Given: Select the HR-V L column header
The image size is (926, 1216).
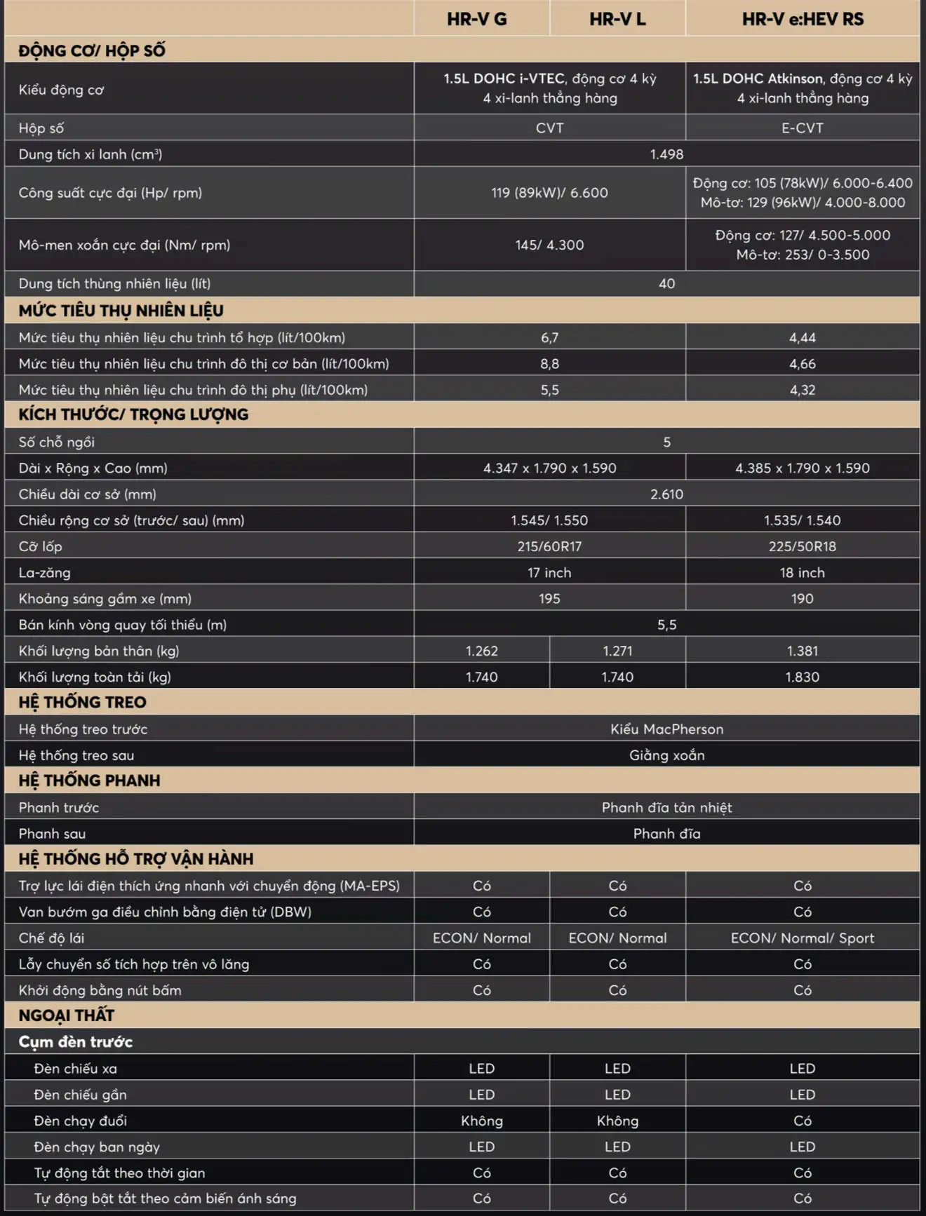Looking at the screenshot, I should [x=617, y=19].
